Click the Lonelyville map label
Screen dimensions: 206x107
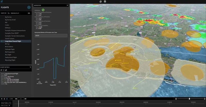pos(181,85)
